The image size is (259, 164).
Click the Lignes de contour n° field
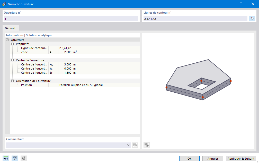click(x=195, y=19)
